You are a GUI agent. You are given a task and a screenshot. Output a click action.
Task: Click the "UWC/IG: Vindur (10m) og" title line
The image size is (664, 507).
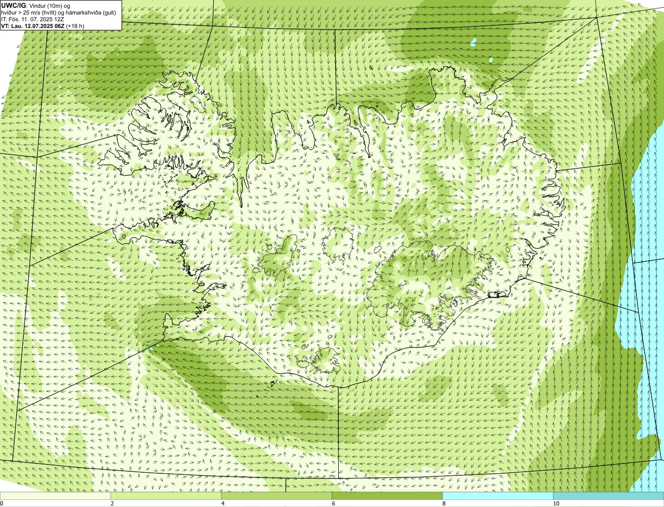click(x=36, y=6)
